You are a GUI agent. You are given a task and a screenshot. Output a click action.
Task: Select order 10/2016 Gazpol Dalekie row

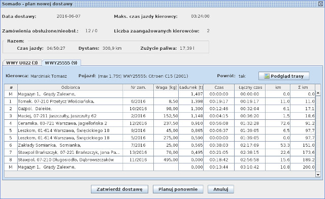159,109
